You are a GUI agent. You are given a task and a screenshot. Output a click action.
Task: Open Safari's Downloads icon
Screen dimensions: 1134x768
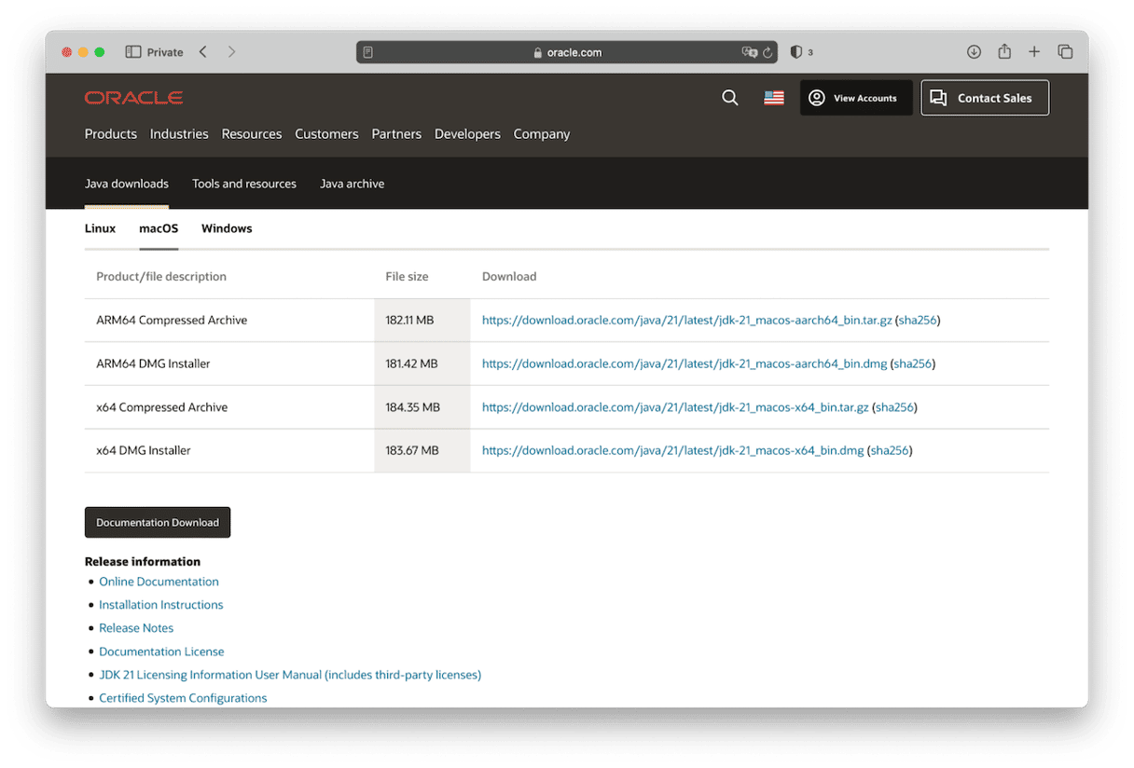pyautogui.click(x=974, y=52)
